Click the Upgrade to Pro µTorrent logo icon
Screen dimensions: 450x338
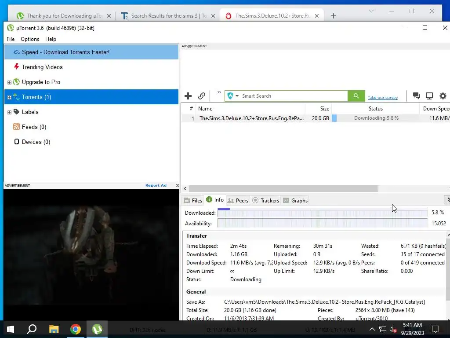17,82
